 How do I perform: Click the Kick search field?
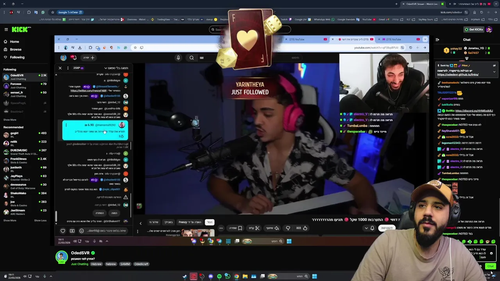[250, 30]
